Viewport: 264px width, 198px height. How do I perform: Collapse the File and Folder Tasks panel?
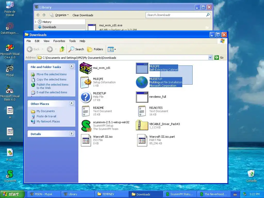coord(72,66)
